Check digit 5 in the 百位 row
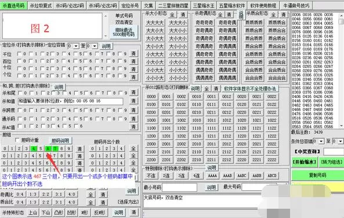This screenshot has height=218, width=344. coord(76,61)
